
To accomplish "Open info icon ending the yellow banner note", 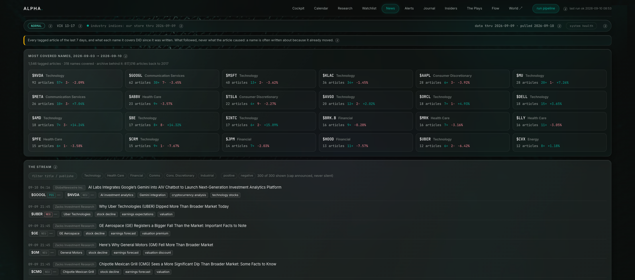I will point(337,40).
